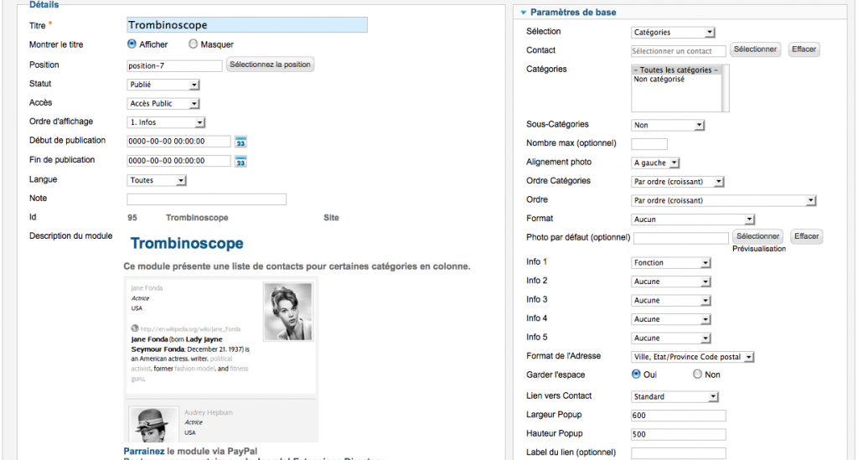Image resolution: width=858 pixels, height=460 pixels.
Task: Select the Masquer radio button
Action: 194,44
